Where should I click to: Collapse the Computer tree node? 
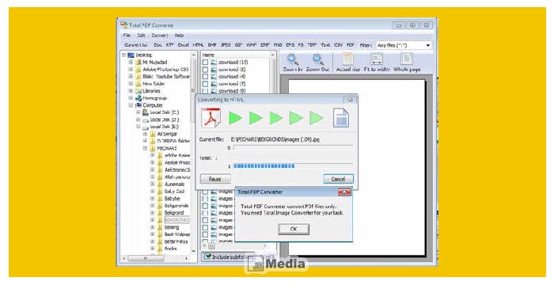click(x=131, y=105)
